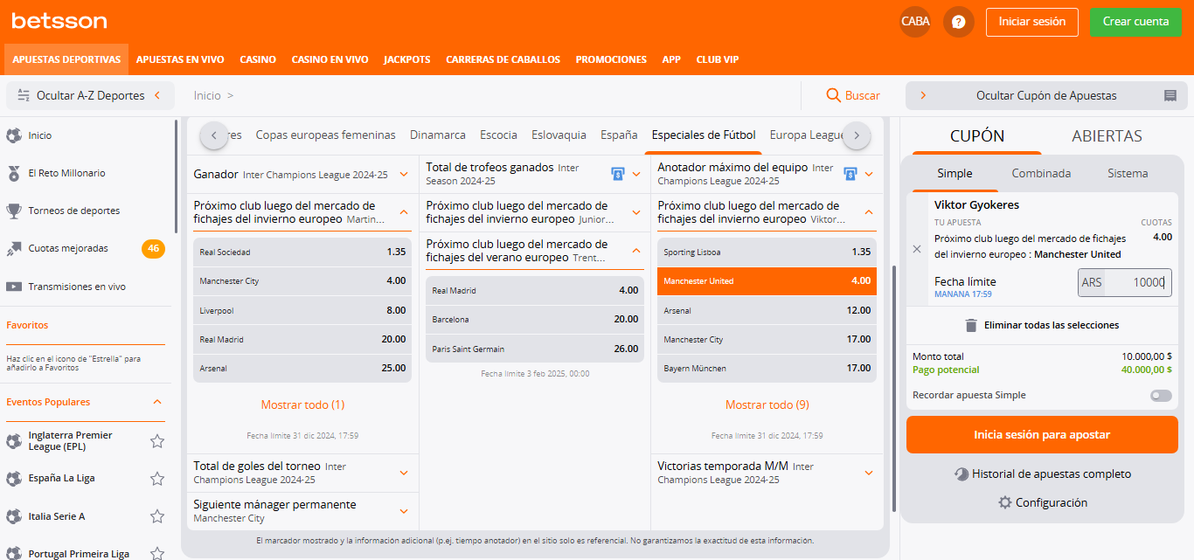Expand Anotador máximo del equipo market
Image resolution: width=1194 pixels, height=560 pixels.
[869, 175]
